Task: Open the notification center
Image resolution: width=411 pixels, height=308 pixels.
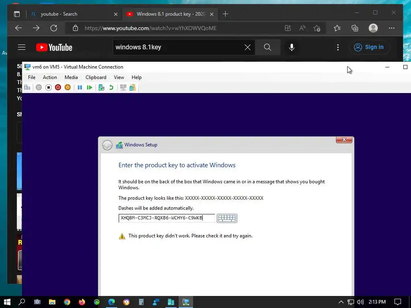Action: click(x=398, y=302)
